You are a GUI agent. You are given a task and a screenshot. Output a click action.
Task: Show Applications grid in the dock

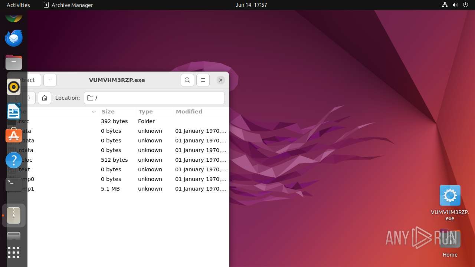(x=14, y=253)
